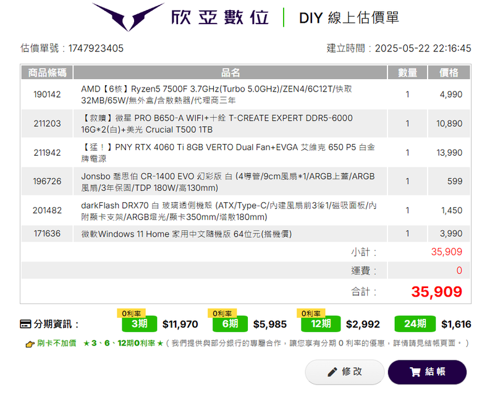Click the price 4,990

coord(451,95)
